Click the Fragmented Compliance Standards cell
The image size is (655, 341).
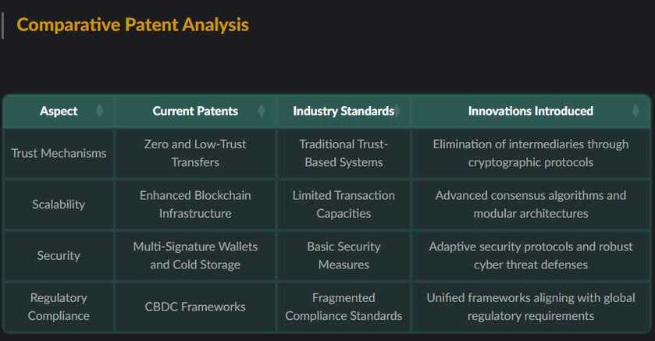click(344, 307)
